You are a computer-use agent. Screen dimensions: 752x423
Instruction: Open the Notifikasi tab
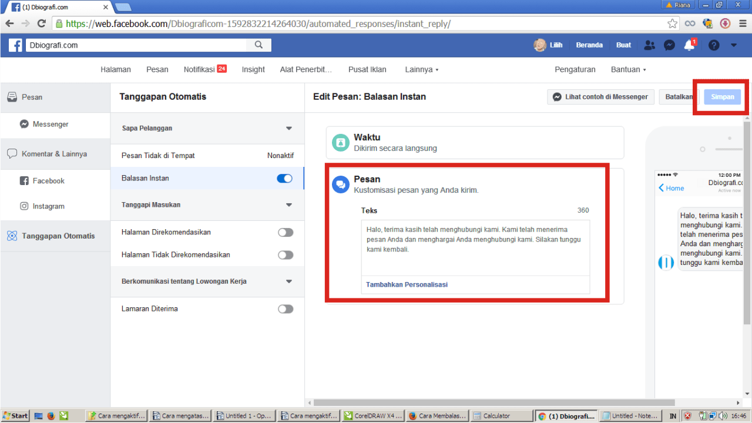pyautogui.click(x=205, y=69)
